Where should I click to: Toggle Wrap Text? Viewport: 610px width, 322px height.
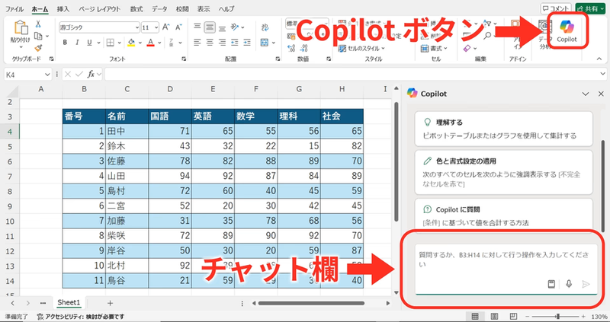265,27
